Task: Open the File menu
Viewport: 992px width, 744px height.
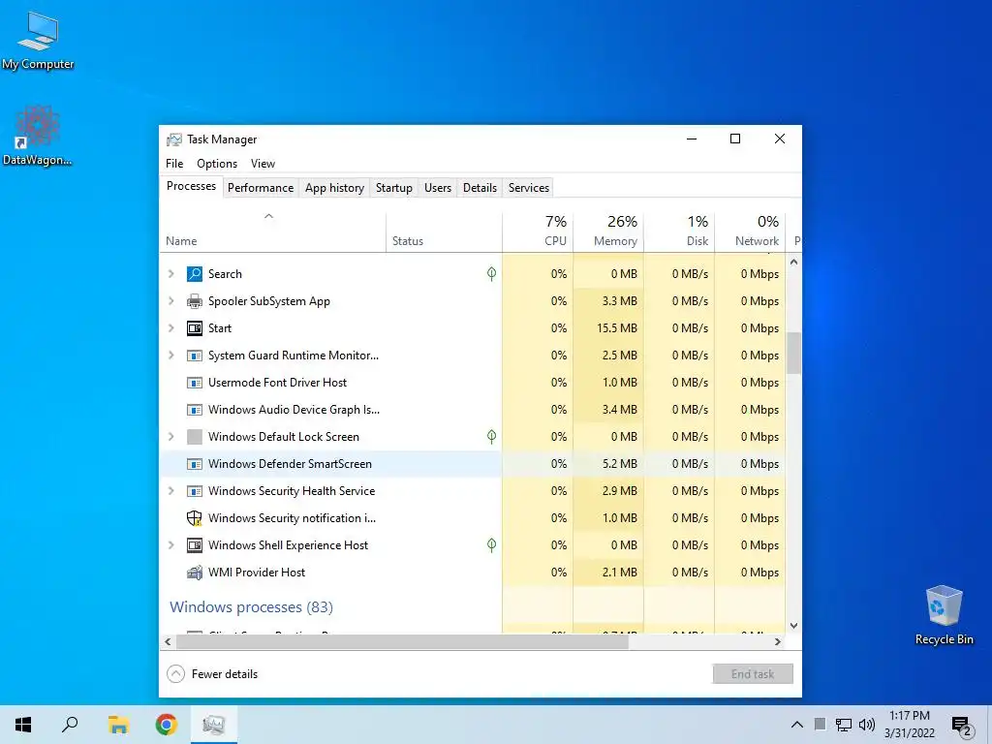Action: pyautogui.click(x=174, y=163)
